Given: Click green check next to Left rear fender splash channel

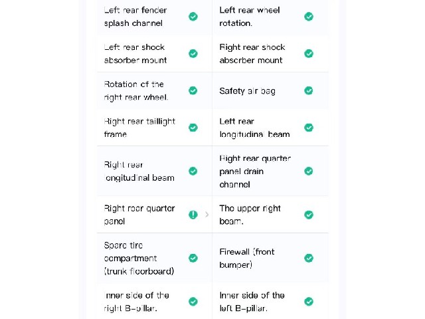Looking at the screenshot, I should coord(193,17).
